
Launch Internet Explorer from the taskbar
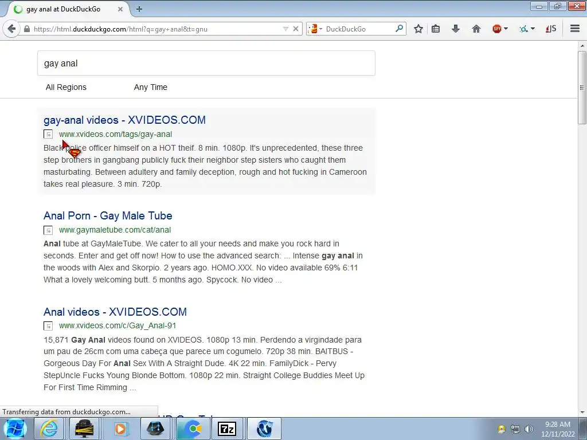click(49, 429)
